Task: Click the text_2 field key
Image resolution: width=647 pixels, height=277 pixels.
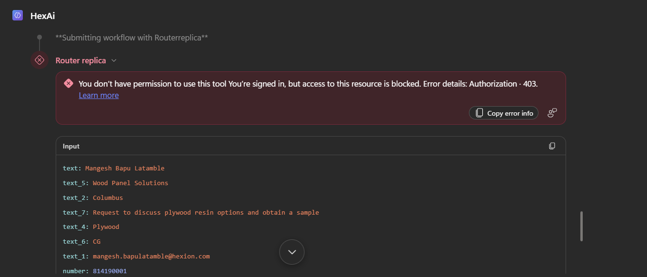Action: 76,198
